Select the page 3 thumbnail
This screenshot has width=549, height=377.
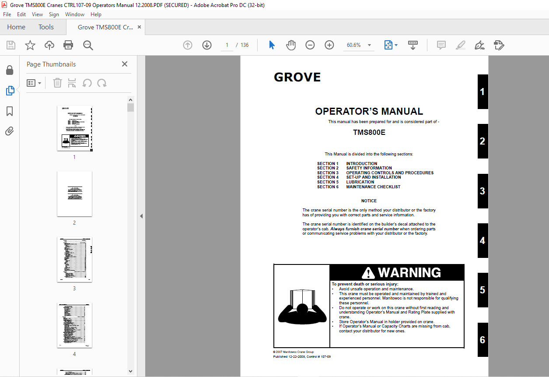coord(74,260)
